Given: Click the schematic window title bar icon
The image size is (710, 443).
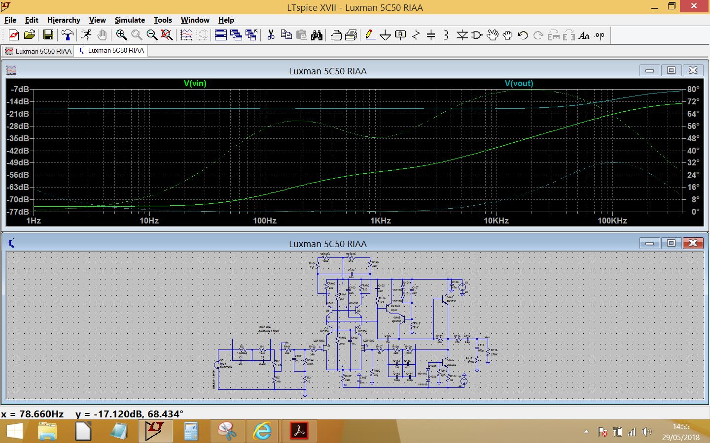Looking at the screenshot, I should (11, 243).
